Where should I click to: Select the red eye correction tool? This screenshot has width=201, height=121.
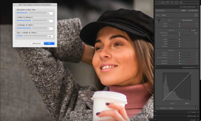(167, 2)
